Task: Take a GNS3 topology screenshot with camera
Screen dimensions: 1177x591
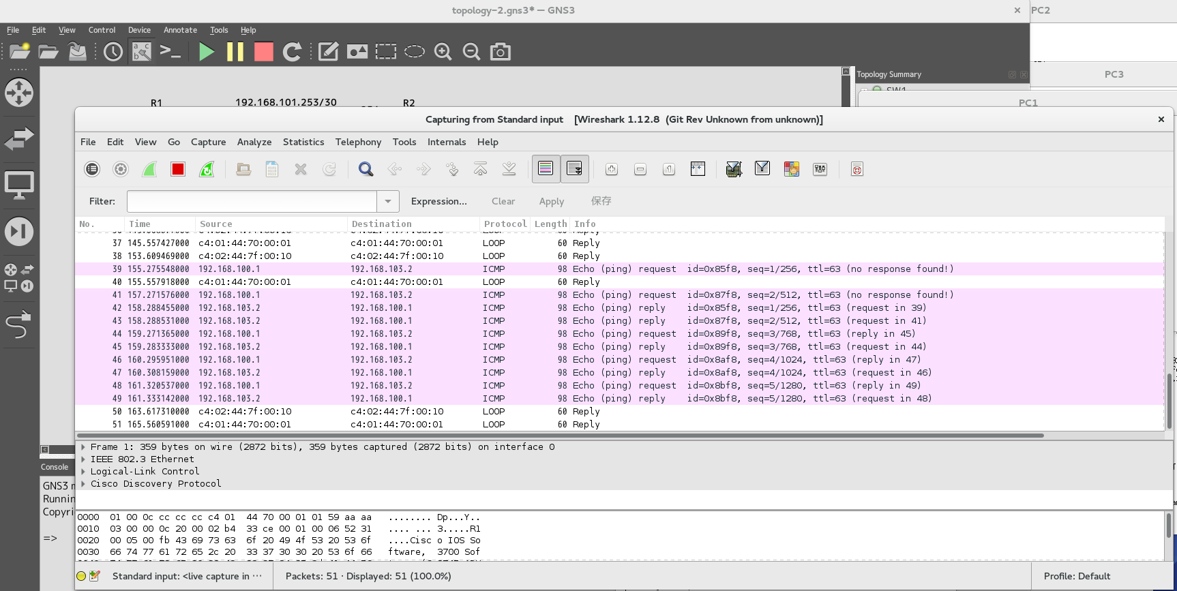Action: pyautogui.click(x=501, y=52)
